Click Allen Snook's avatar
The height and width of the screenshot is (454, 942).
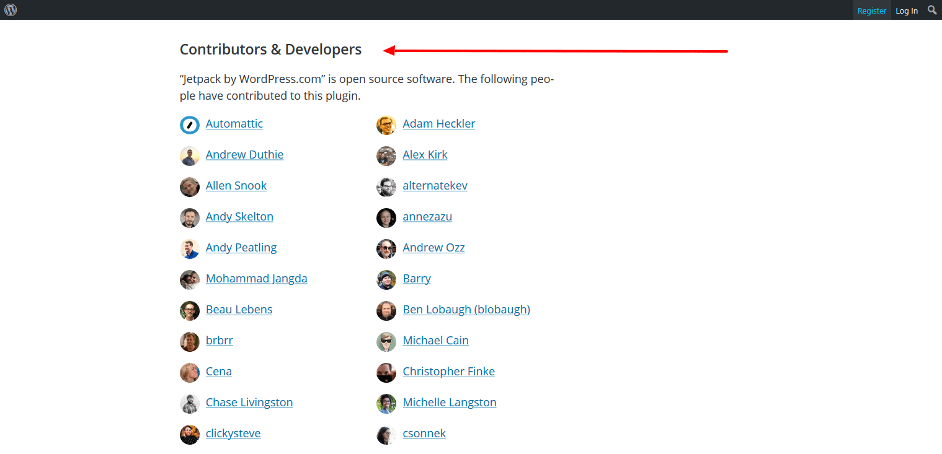click(190, 186)
